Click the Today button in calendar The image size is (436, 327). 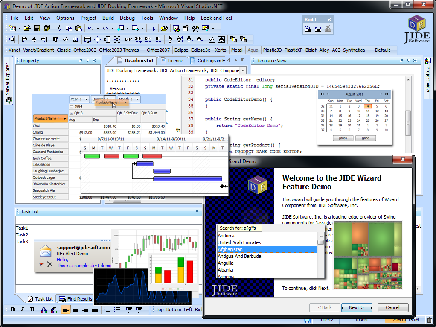pos(343,138)
